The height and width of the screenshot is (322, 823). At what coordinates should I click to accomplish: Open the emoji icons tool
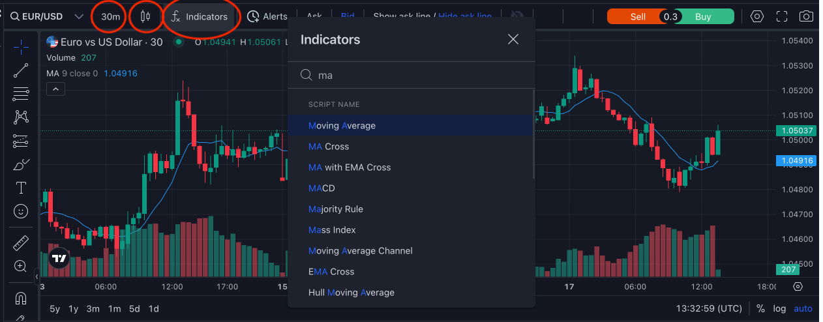pos(21,211)
